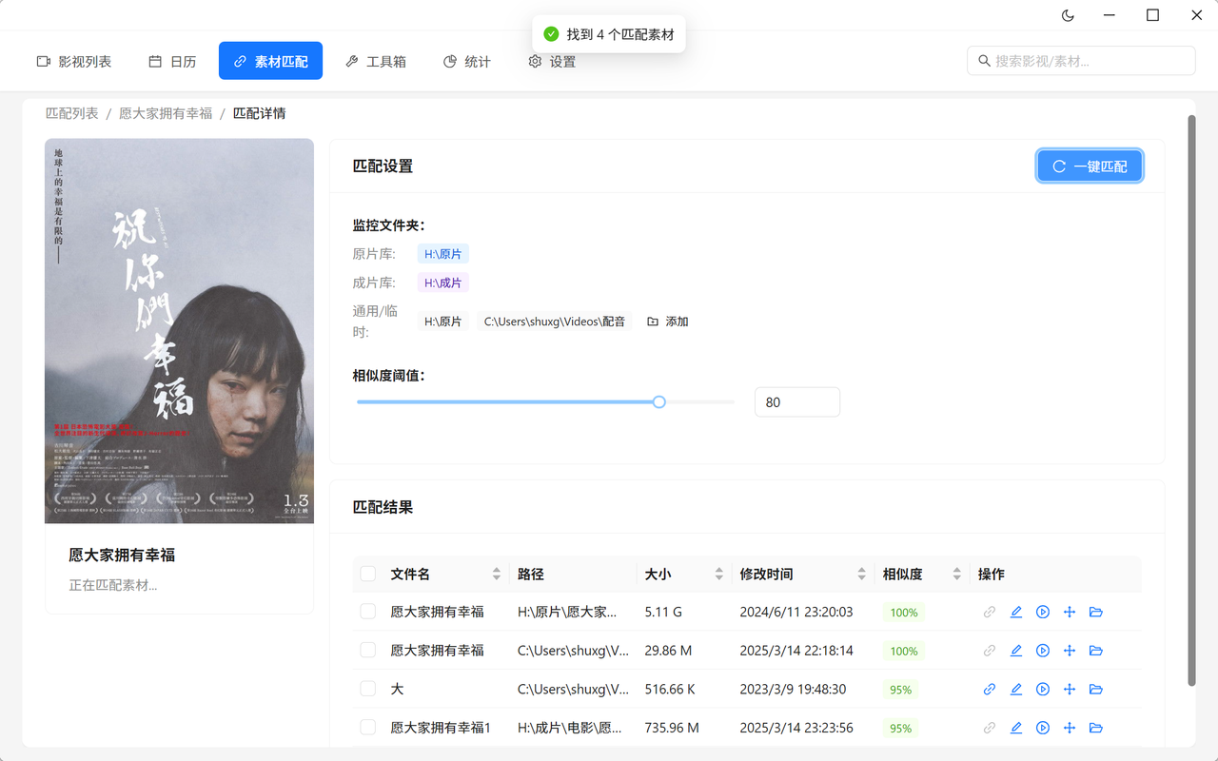Open the folder of the 5.11 G file
The height and width of the screenshot is (761, 1218).
click(x=1096, y=612)
